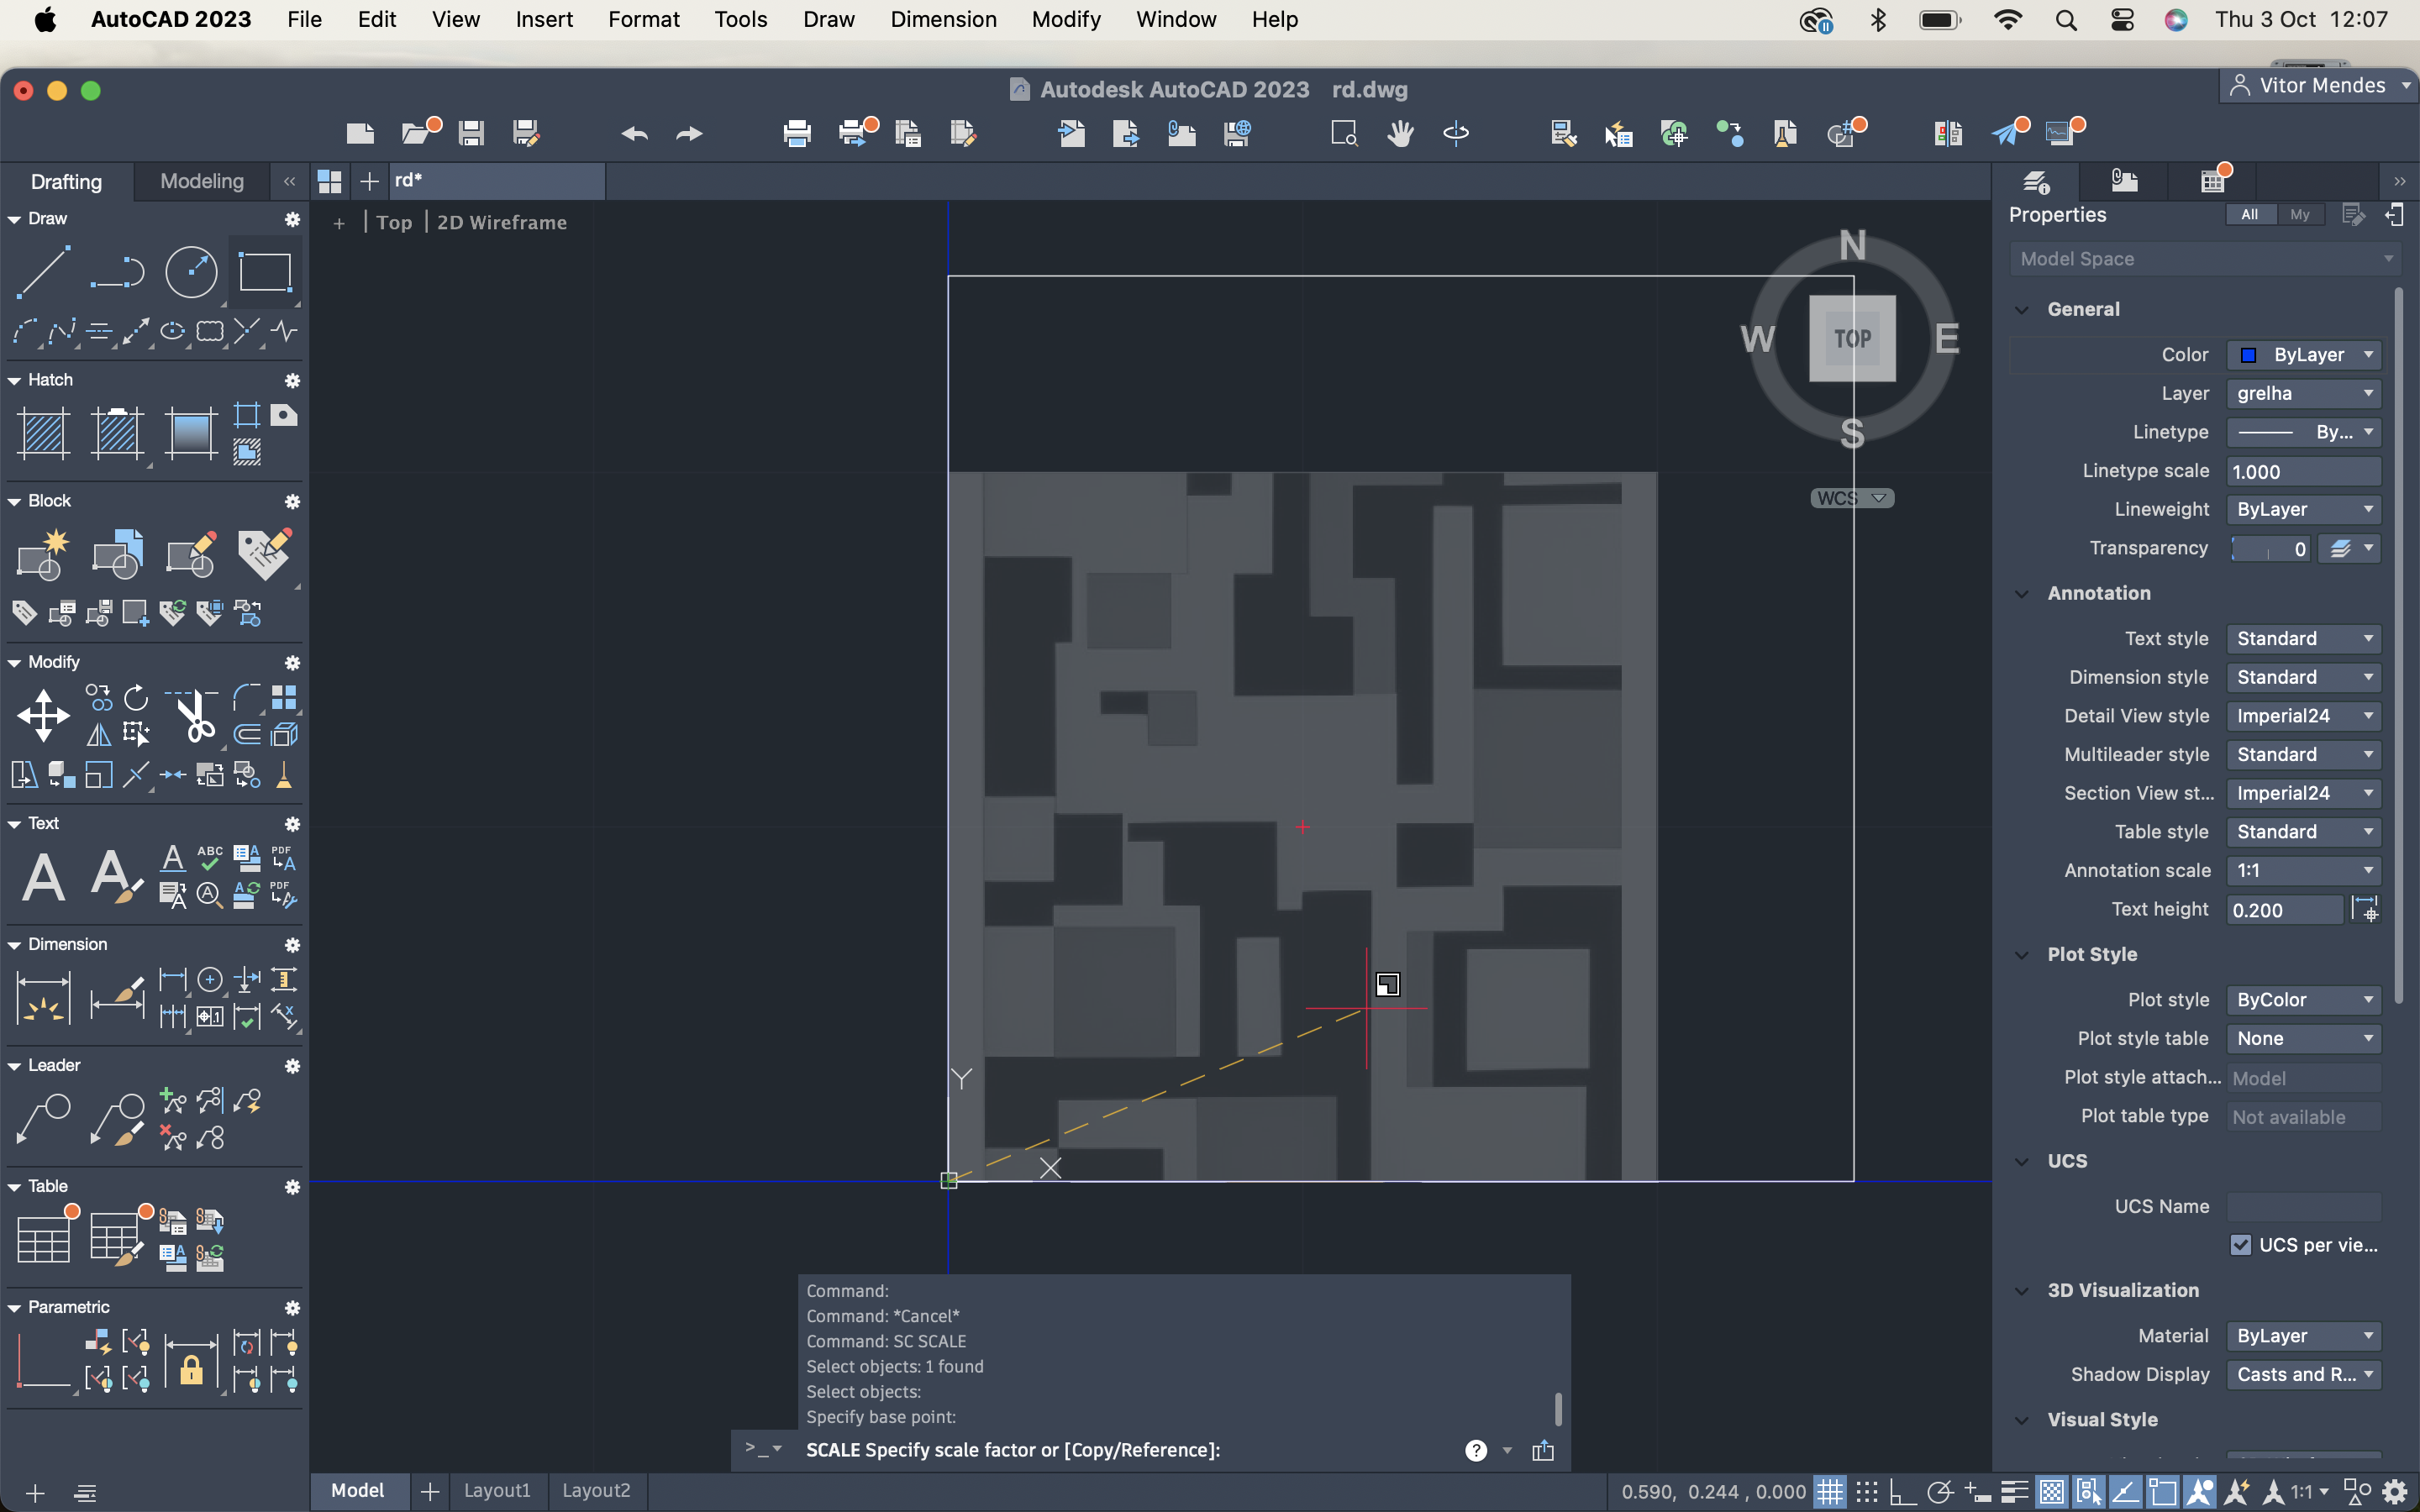The width and height of the screenshot is (2420, 1512).
Task: Select the Rotate tool
Action: point(136,697)
